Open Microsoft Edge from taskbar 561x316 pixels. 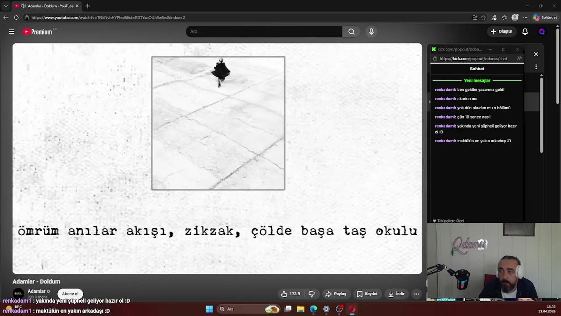[313, 309]
